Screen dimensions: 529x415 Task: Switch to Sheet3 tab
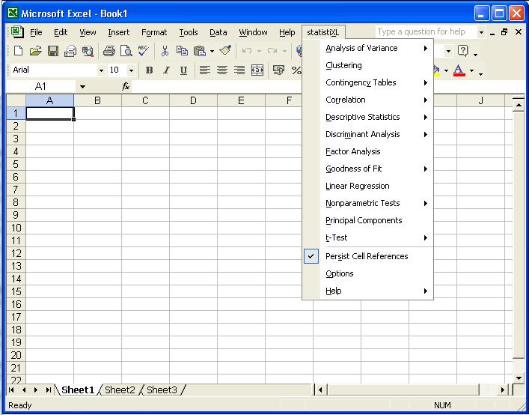coord(162,390)
